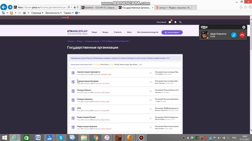Image resolution: width=252 pixels, height=141 pixels.
Task: Go back with the browser back arrow
Action: click(4, 7)
